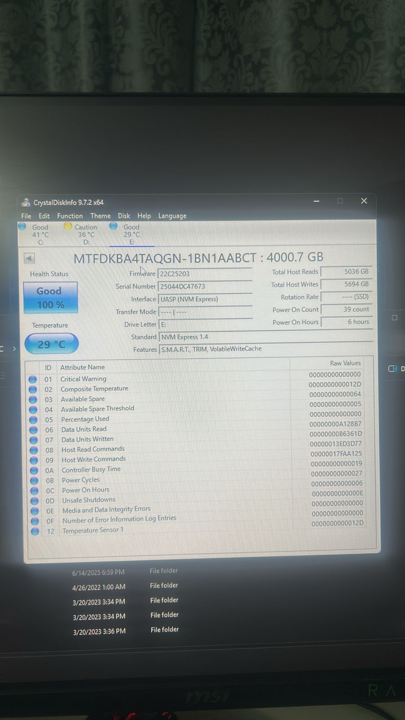Click the disk model title MTFDKBA4TAQGN-1BN1AABCT
Image resolution: width=405 pixels, height=720 pixels.
[165, 258]
